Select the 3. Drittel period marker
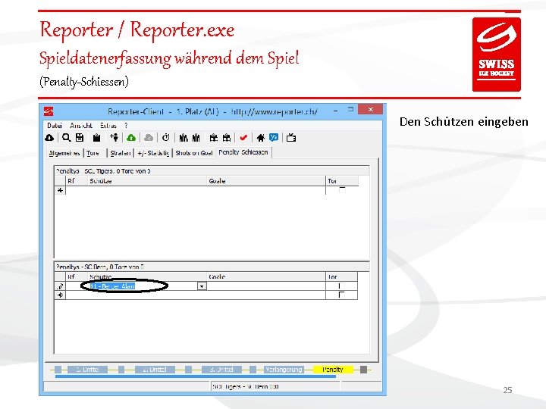Viewport: 546px width, 409px height. pos(221,370)
